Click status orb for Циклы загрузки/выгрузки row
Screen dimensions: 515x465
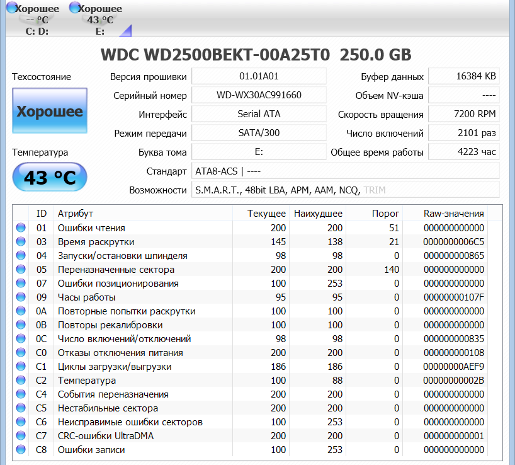(21, 366)
